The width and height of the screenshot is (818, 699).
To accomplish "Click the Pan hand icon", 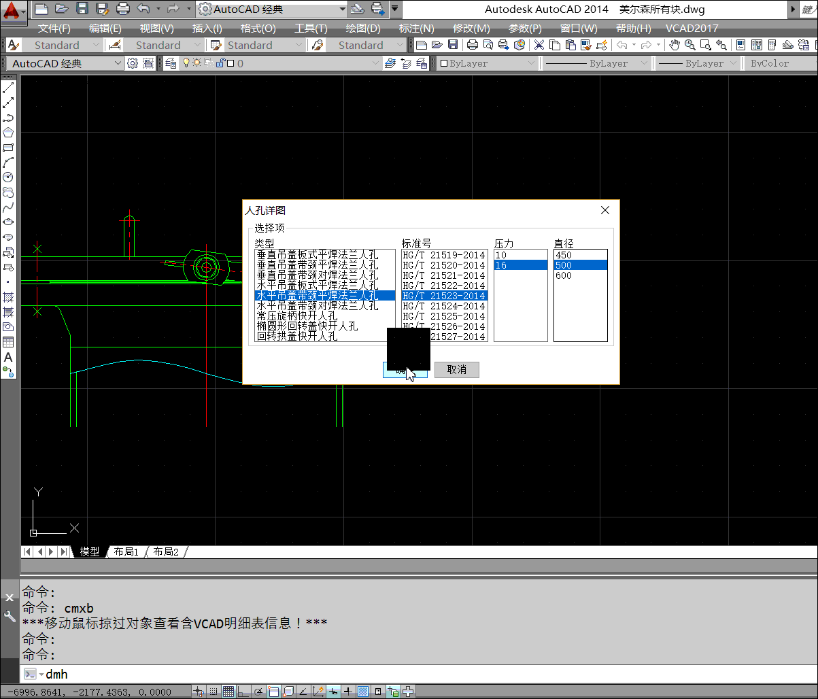I will 674,45.
